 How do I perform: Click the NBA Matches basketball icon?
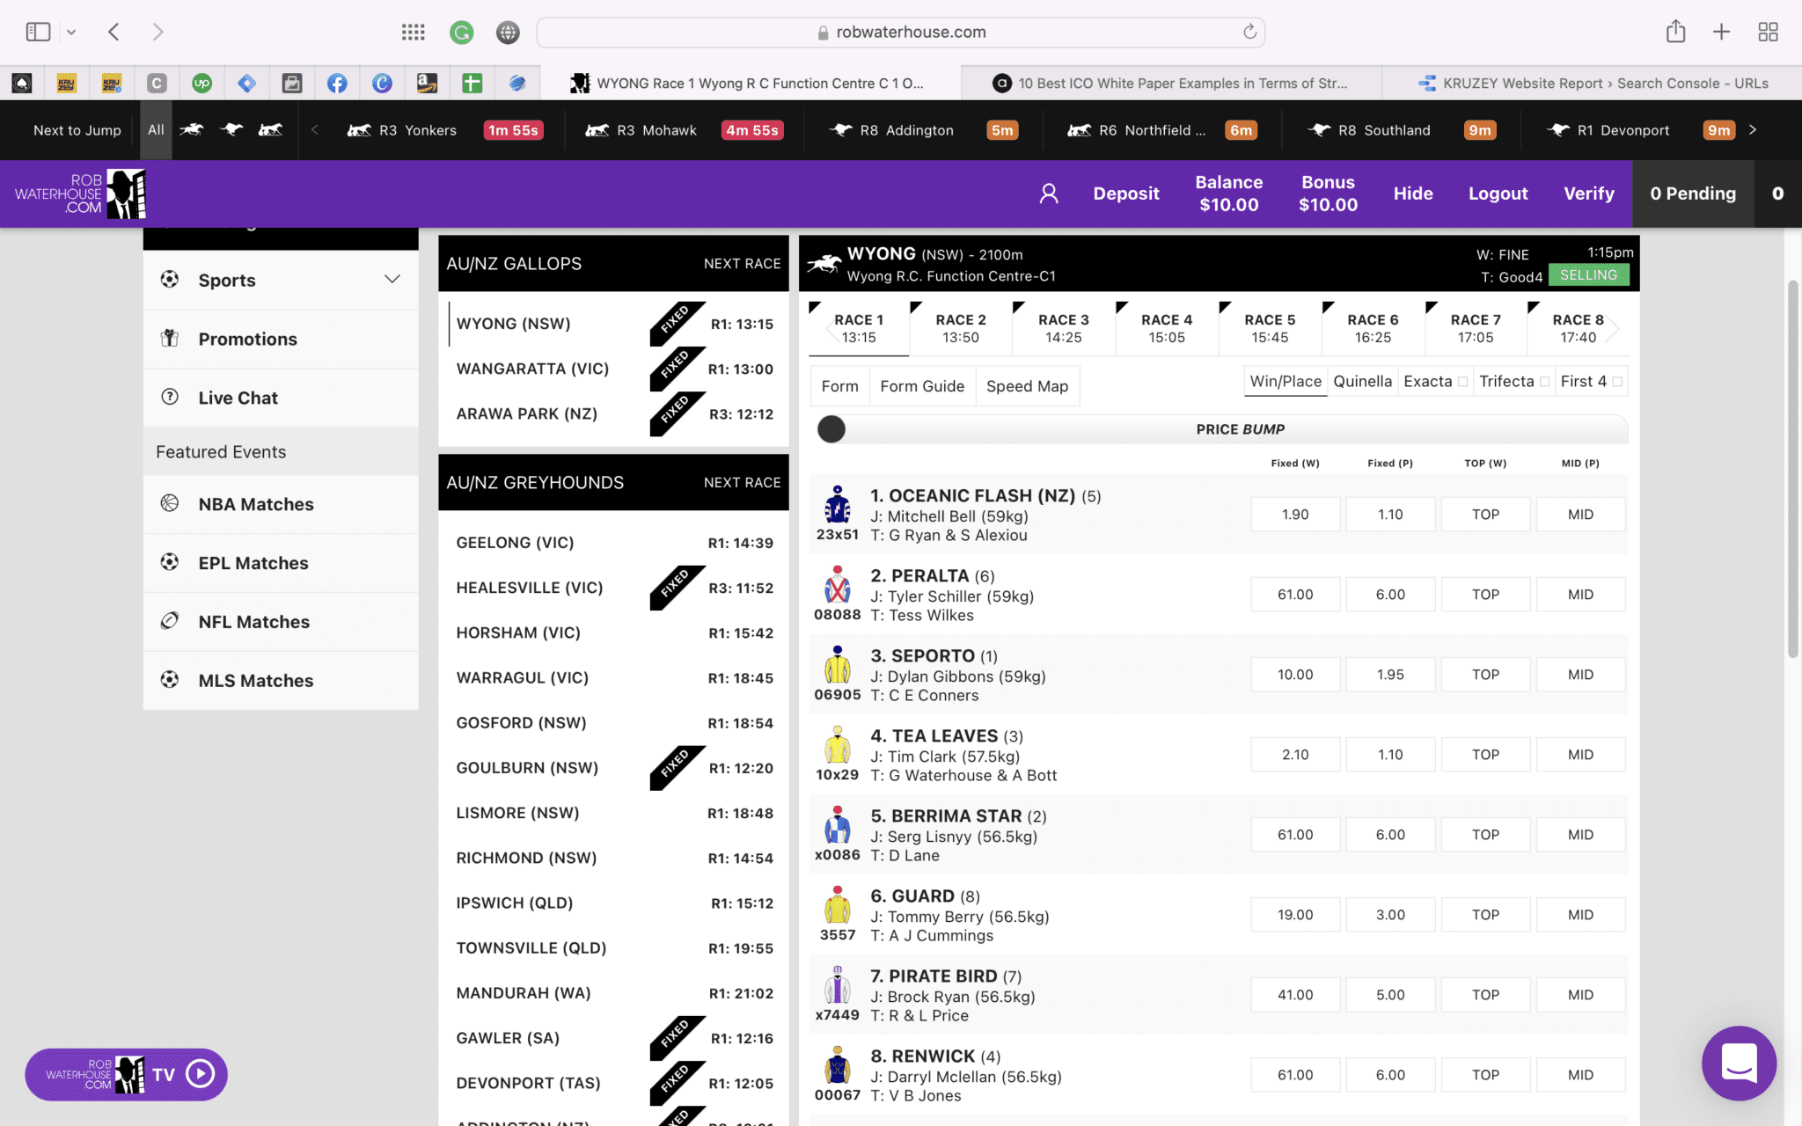pos(170,503)
